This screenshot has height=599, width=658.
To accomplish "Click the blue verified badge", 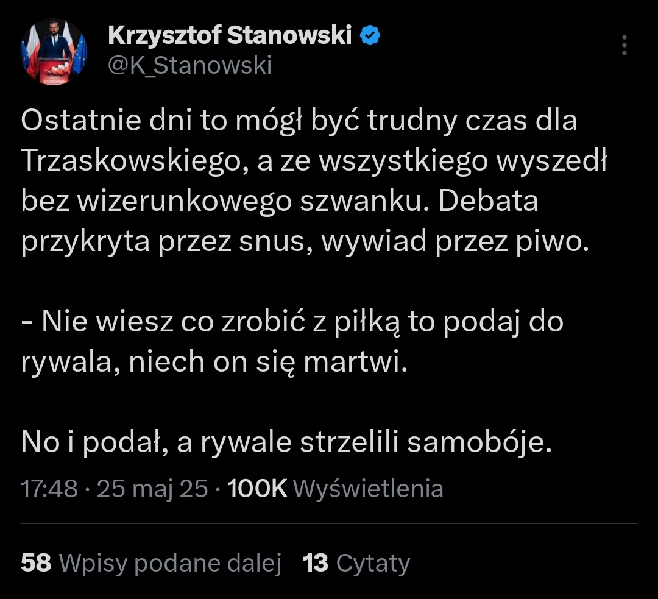I will (x=371, y=37).
